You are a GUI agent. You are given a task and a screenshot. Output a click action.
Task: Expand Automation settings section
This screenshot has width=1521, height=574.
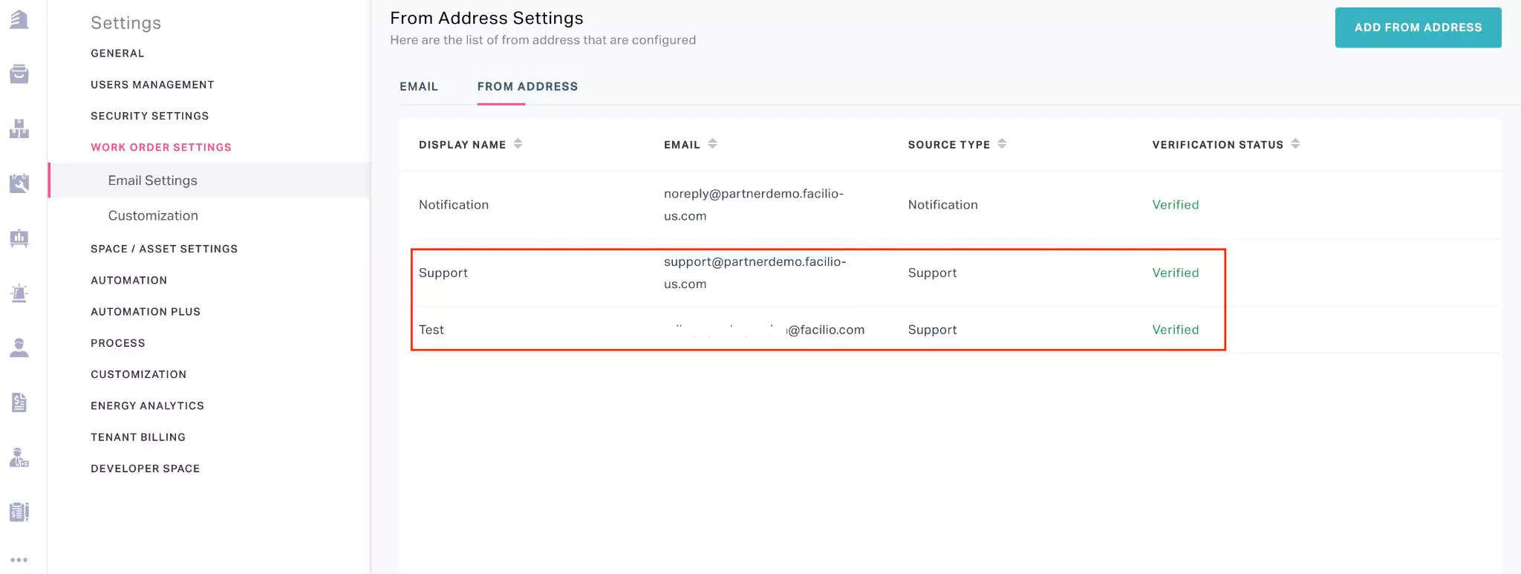[x=129, y=280]
